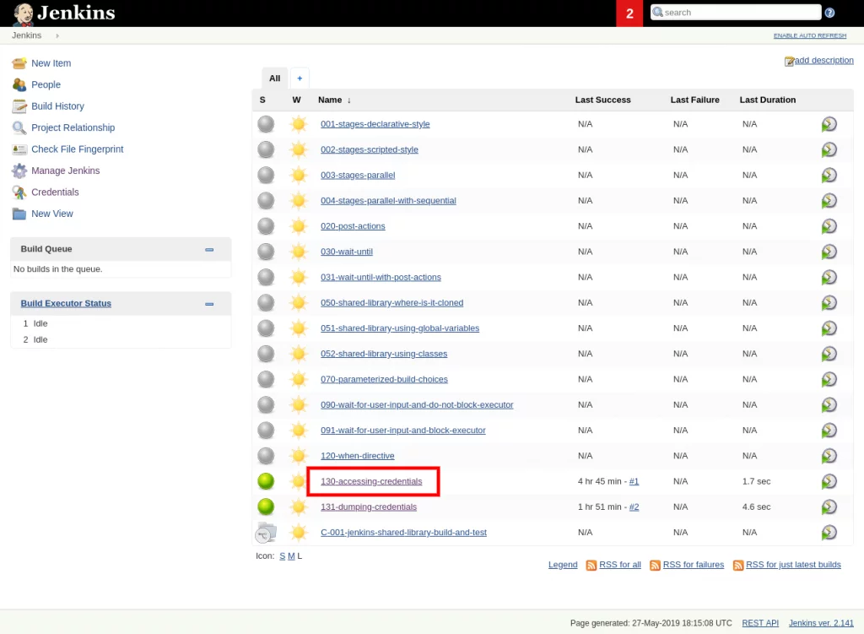This screenshot has height=634, width=864.
Task: Schedule a build for 003-stages-parallel
Action: coord(829,176)
